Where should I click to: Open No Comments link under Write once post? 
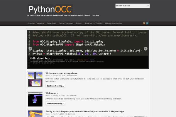(72, 76)
